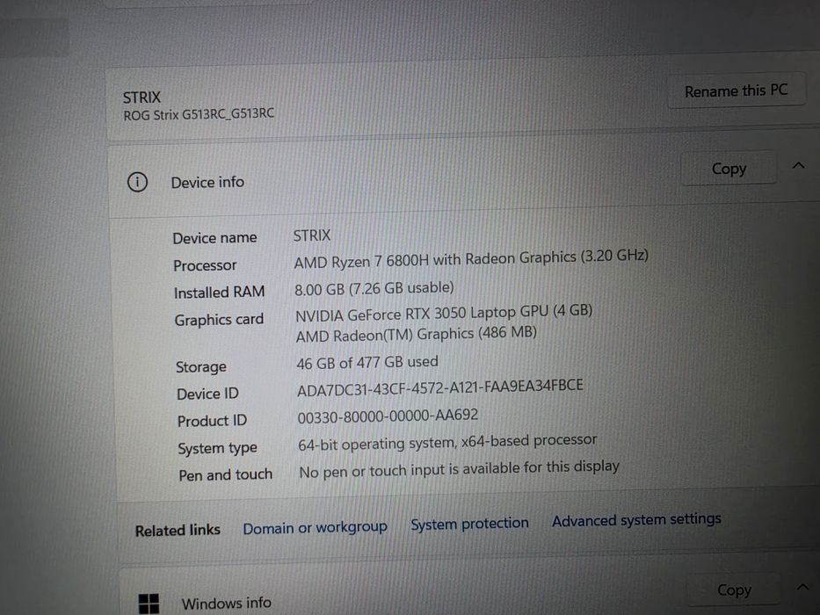820x615 pixels.
Task: Click the Device info circle icon
Action: [137, 182]
